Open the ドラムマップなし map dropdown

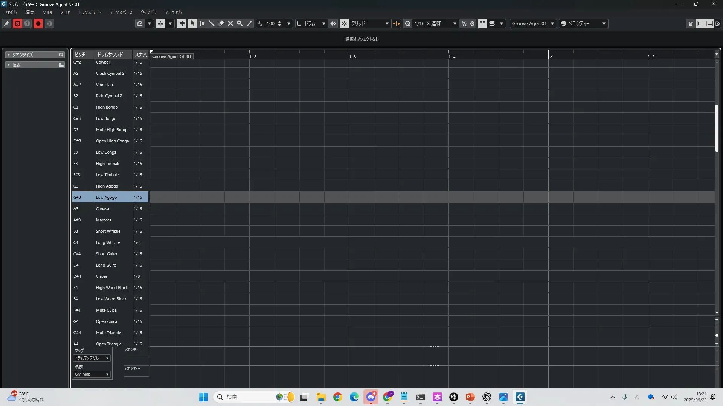(x=92, y=358)
